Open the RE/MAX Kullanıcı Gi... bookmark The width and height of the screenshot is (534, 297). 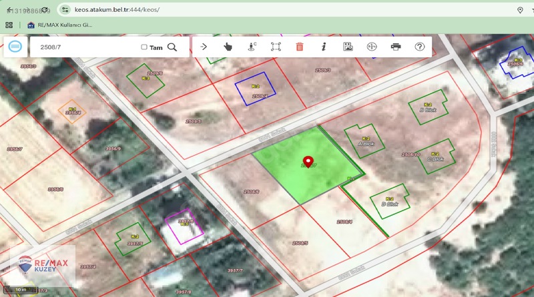[60, 25]
